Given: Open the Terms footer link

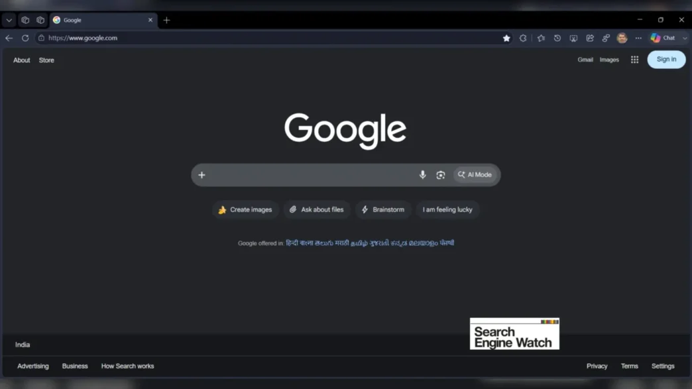Looking at the screenshot, I should [629, 366].
